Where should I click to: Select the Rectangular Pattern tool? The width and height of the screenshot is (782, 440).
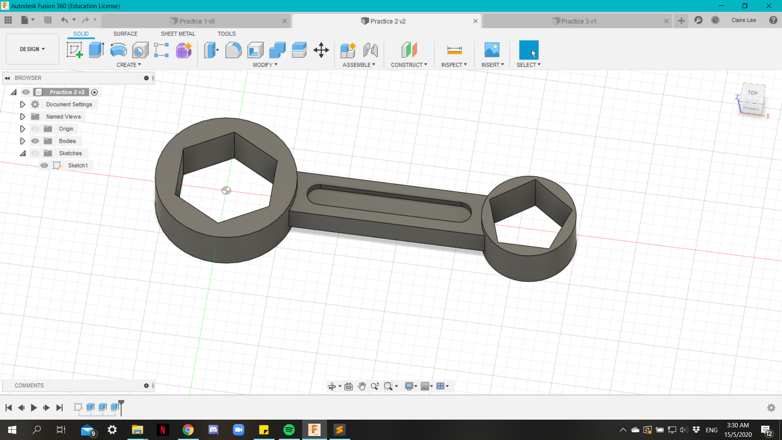(x=162, y=50)
